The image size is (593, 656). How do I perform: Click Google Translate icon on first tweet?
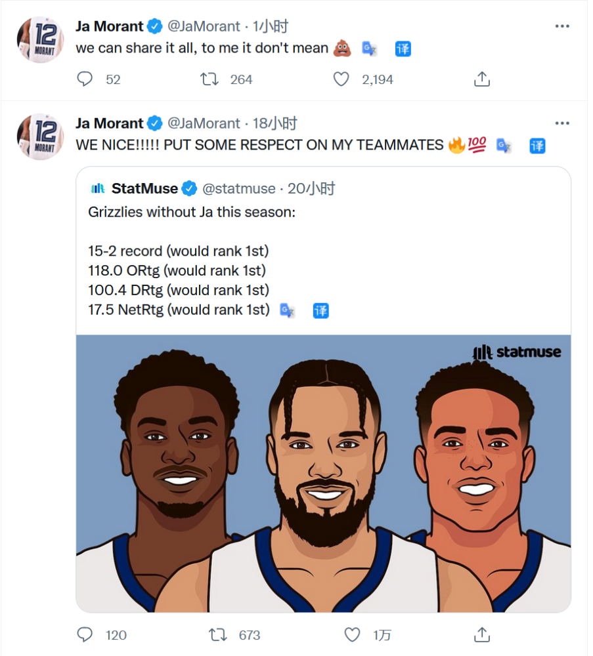(369, 49)
